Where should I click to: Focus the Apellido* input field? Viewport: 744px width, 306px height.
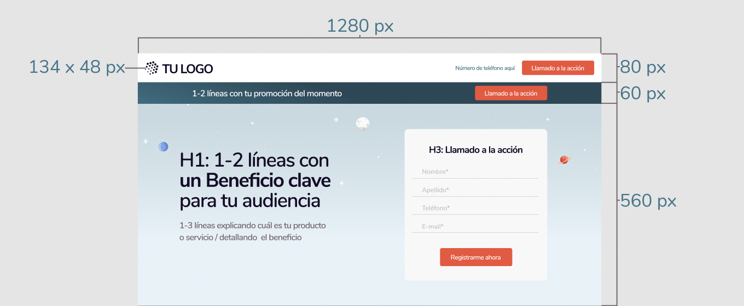click(475, 190)
